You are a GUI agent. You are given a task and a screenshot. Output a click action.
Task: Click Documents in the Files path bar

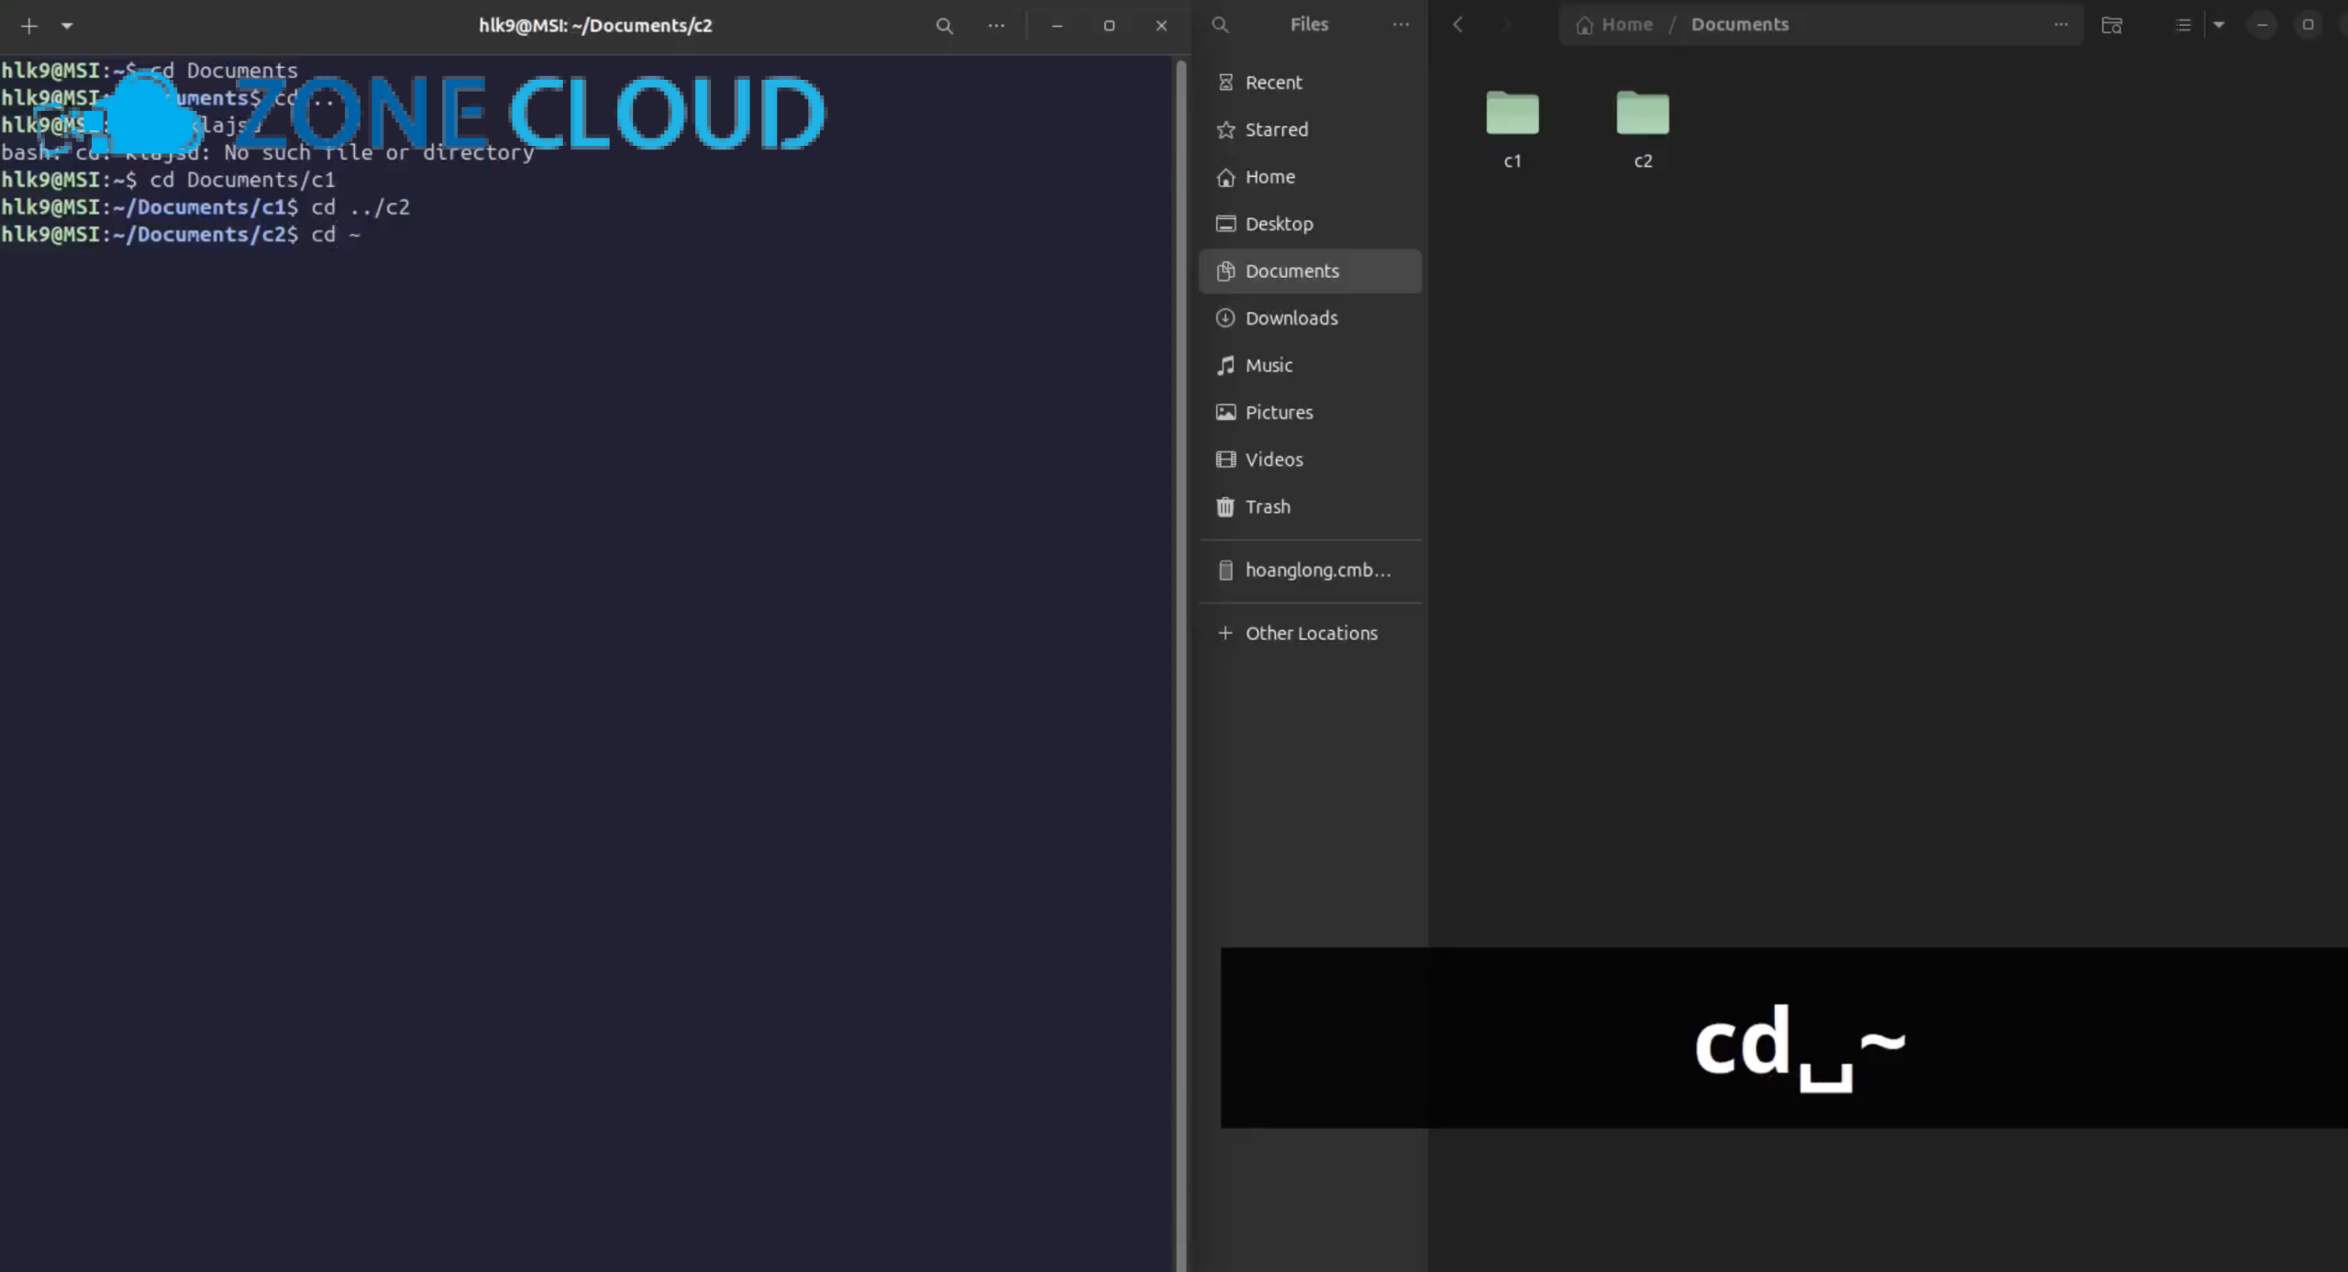pyautogui.click(x=1740, y=25)
